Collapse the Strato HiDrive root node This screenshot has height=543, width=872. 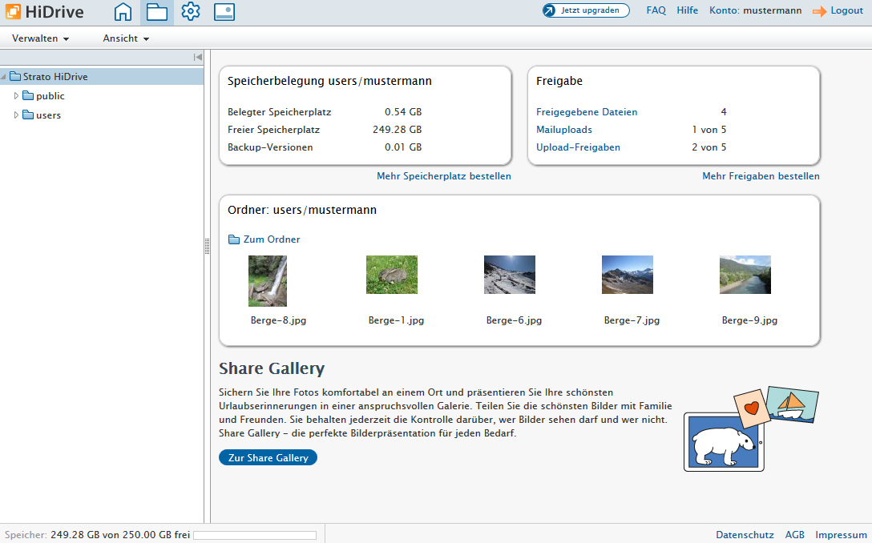tap(4, 77)
